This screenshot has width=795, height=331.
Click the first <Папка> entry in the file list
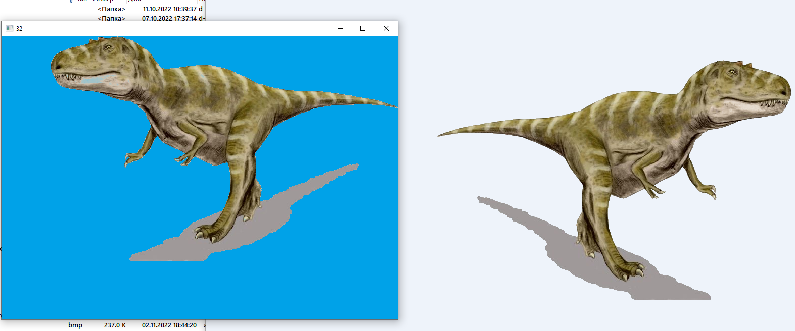point(111,9)
